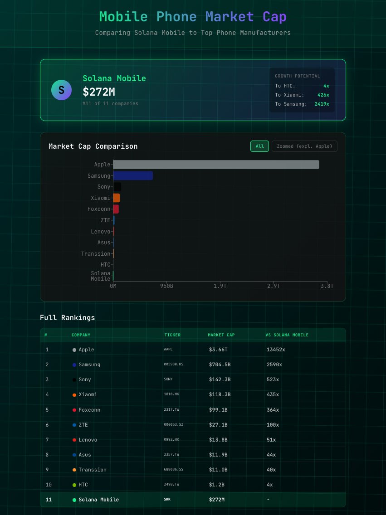Select the 005930.KS ticker cell
Viewport: 386px width, 515px height.
click(x=173, y=364)
